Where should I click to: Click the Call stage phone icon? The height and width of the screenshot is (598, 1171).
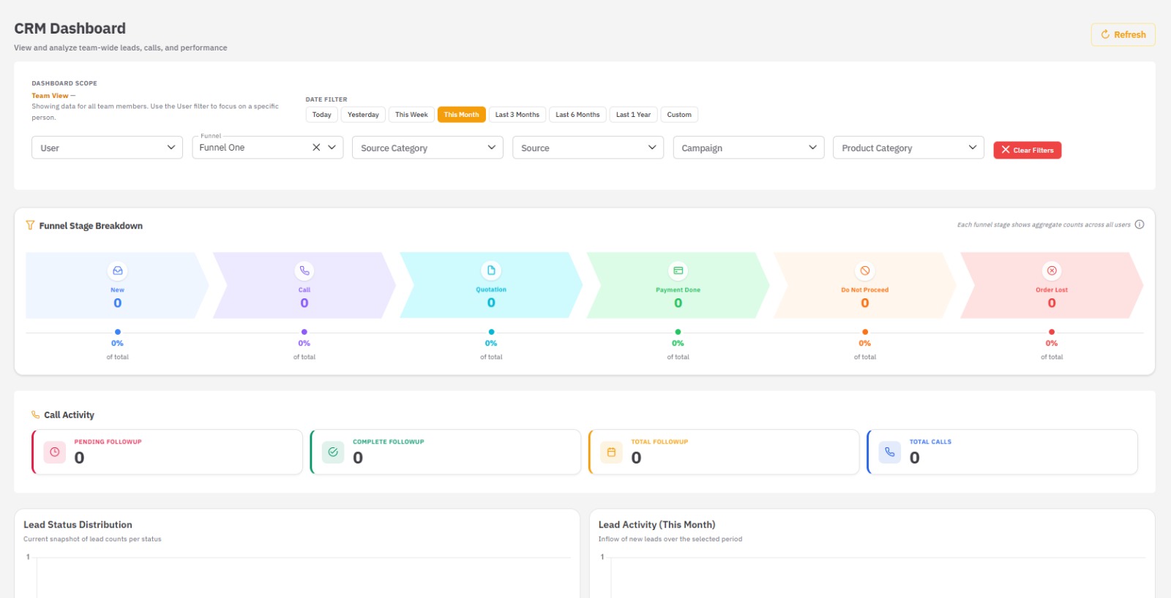pos(304,270)
